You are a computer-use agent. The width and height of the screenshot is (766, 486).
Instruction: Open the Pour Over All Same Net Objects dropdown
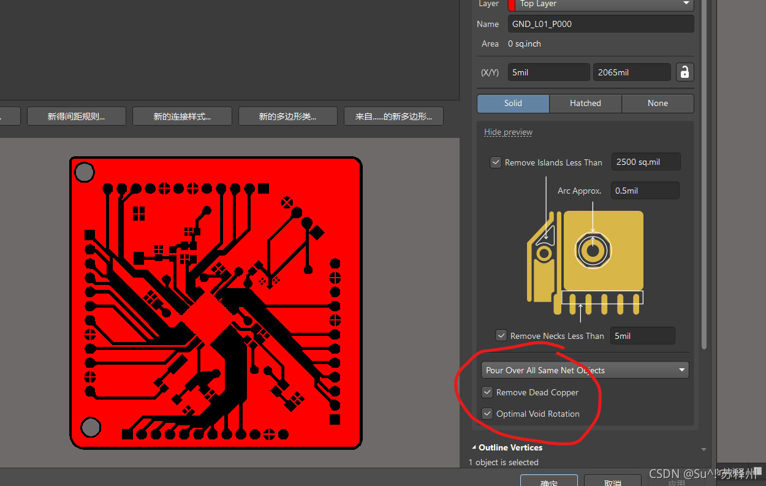(x=585, y=370)
